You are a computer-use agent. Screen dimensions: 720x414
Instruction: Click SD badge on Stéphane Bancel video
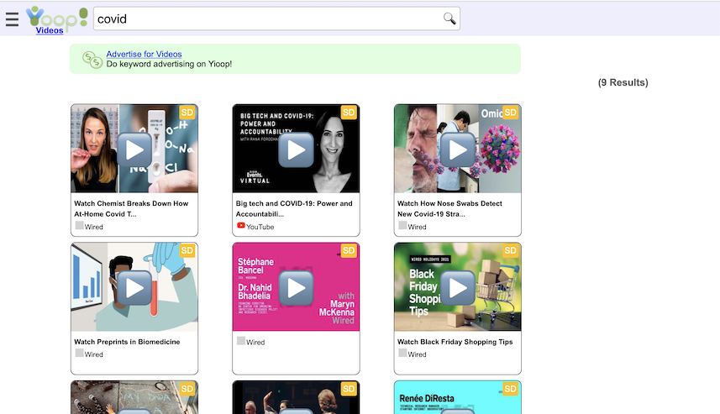click(349, 250)
